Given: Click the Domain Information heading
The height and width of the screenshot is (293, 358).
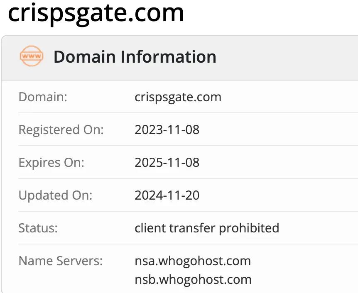Looking at the screenshot, I should 135,57.
